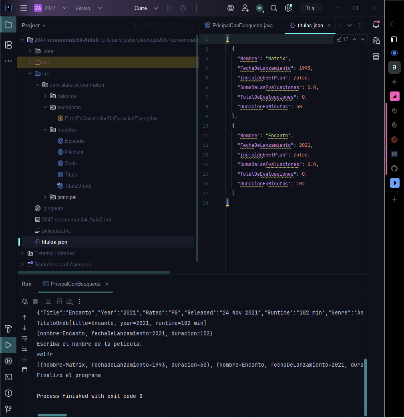
Task: Open the Episodio class
Action: tap(71, 141)
